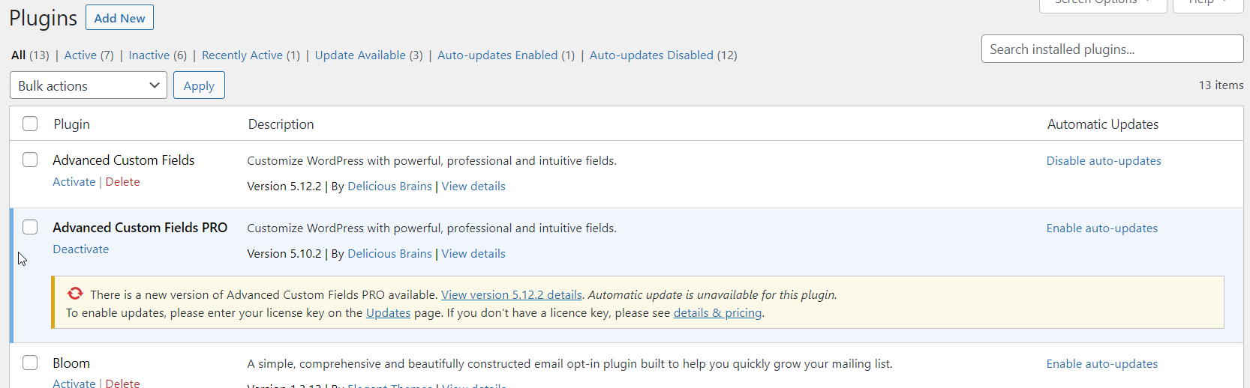The image size is (1250, 388).
Task: Check the Advanced Custom Fields checkbox
Action: [x=30, y=160]
